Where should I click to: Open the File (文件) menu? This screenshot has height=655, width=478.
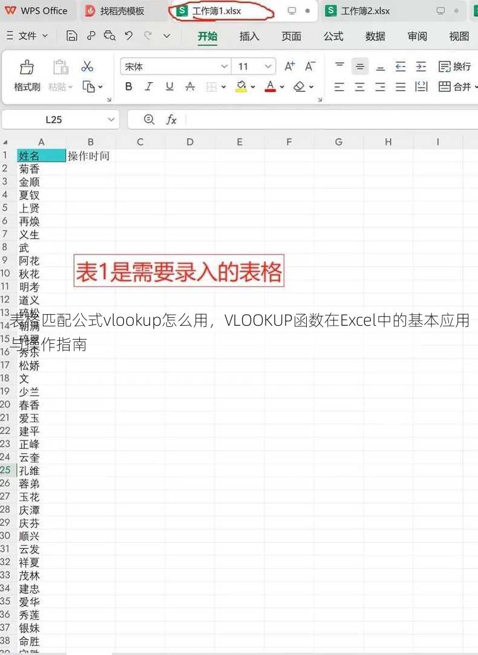click(x=27, y=36)
